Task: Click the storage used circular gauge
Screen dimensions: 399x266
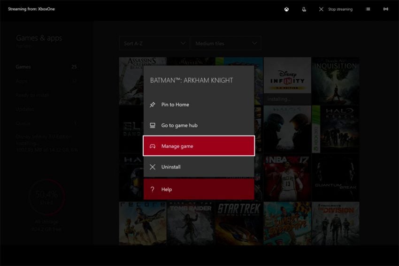Action: coord(46,198)
